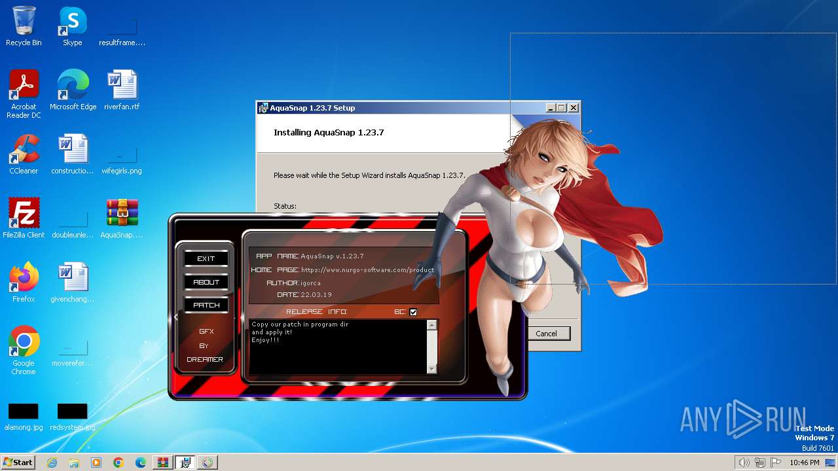The height and width of the screenshot is (471, 838).
Task: Select the AquaSnap archive on desktop
Action: (122, 218)
